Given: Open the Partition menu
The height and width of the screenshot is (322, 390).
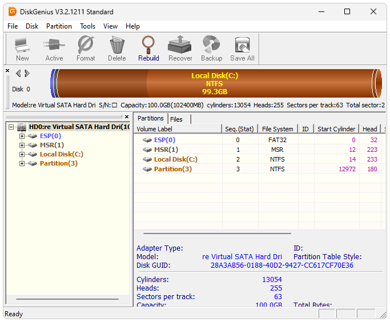Looking at the screenshot, I should tap(59, 26).
